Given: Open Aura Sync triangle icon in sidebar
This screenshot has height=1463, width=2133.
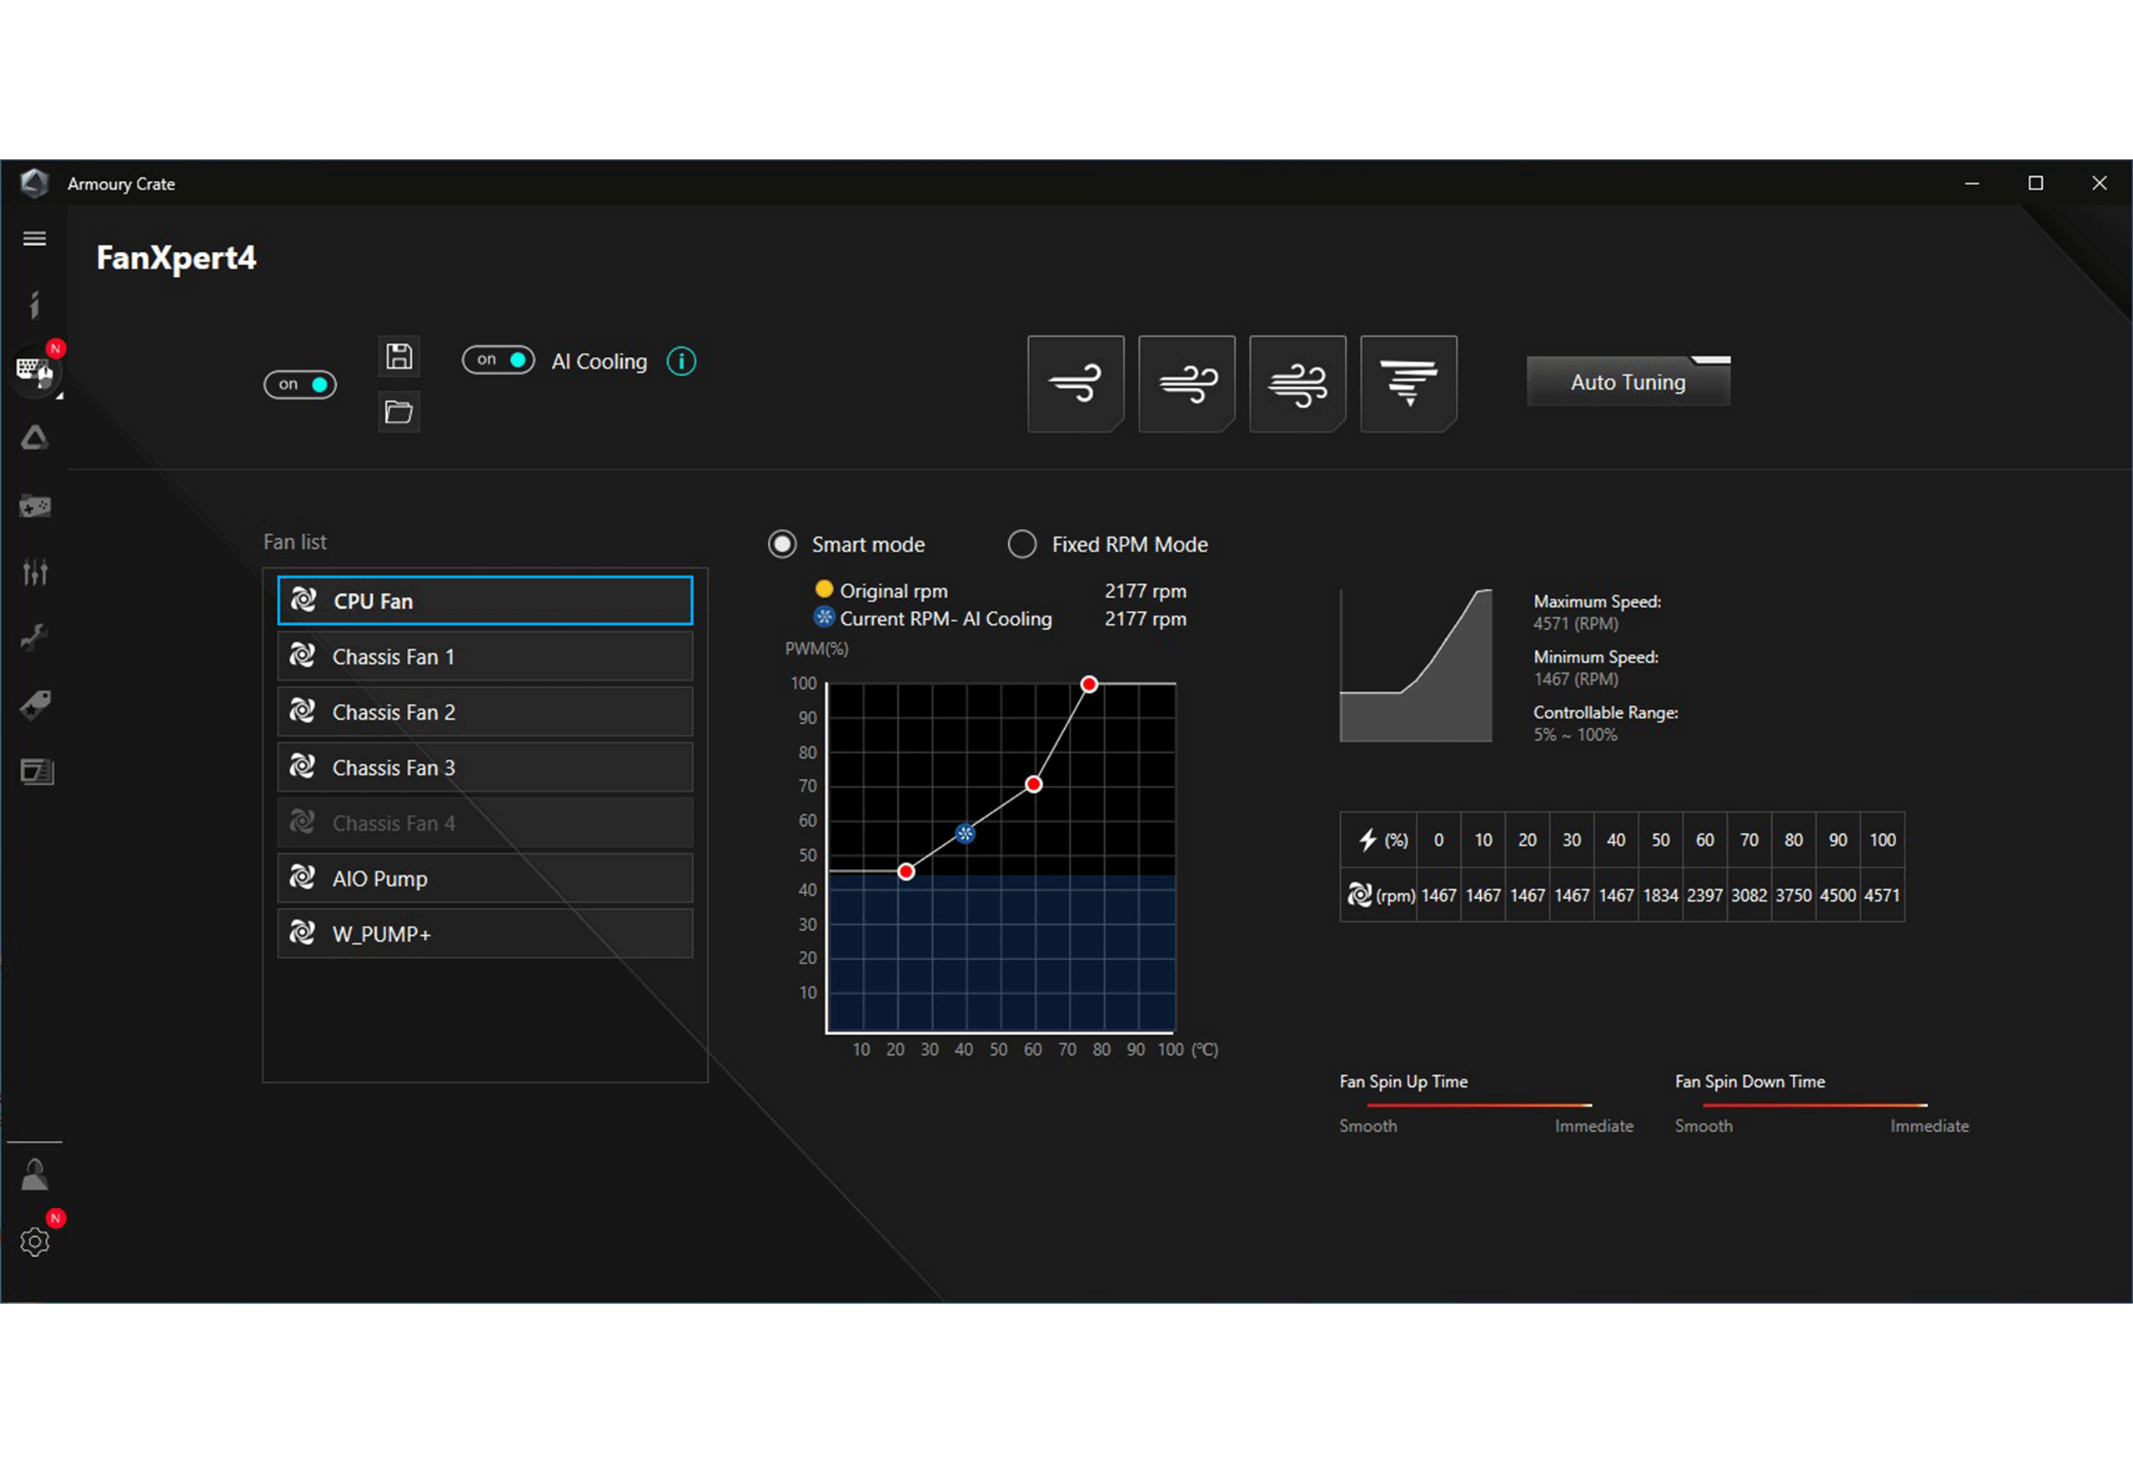Looking at the screenshot, I should [35, 438].
